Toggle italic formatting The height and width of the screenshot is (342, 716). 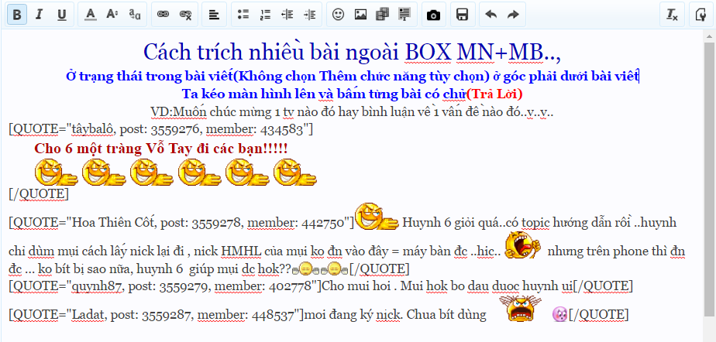40,15
